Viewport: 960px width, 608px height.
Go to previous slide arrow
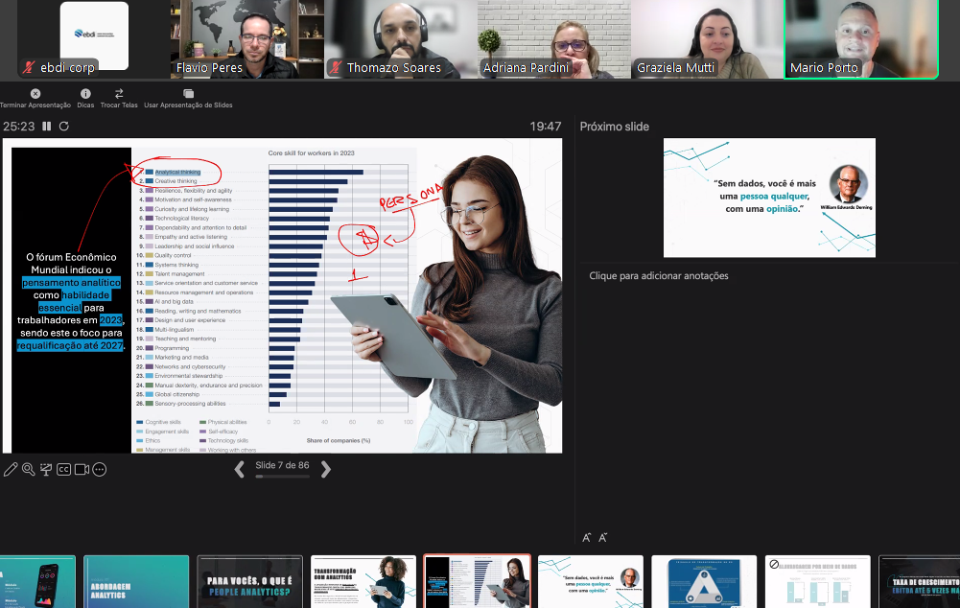coord(240,469)
